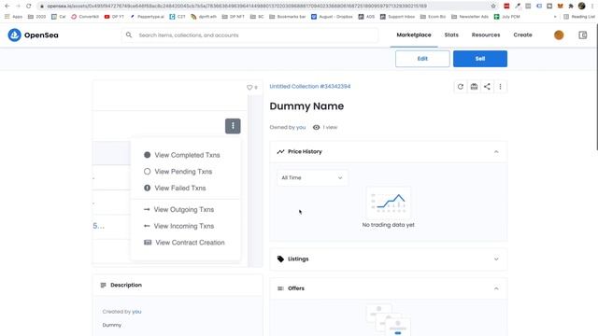Image resolution: width=598 pixels, height=336 pixels.
Task: Click the eye views icon
Action: point(316,127)
